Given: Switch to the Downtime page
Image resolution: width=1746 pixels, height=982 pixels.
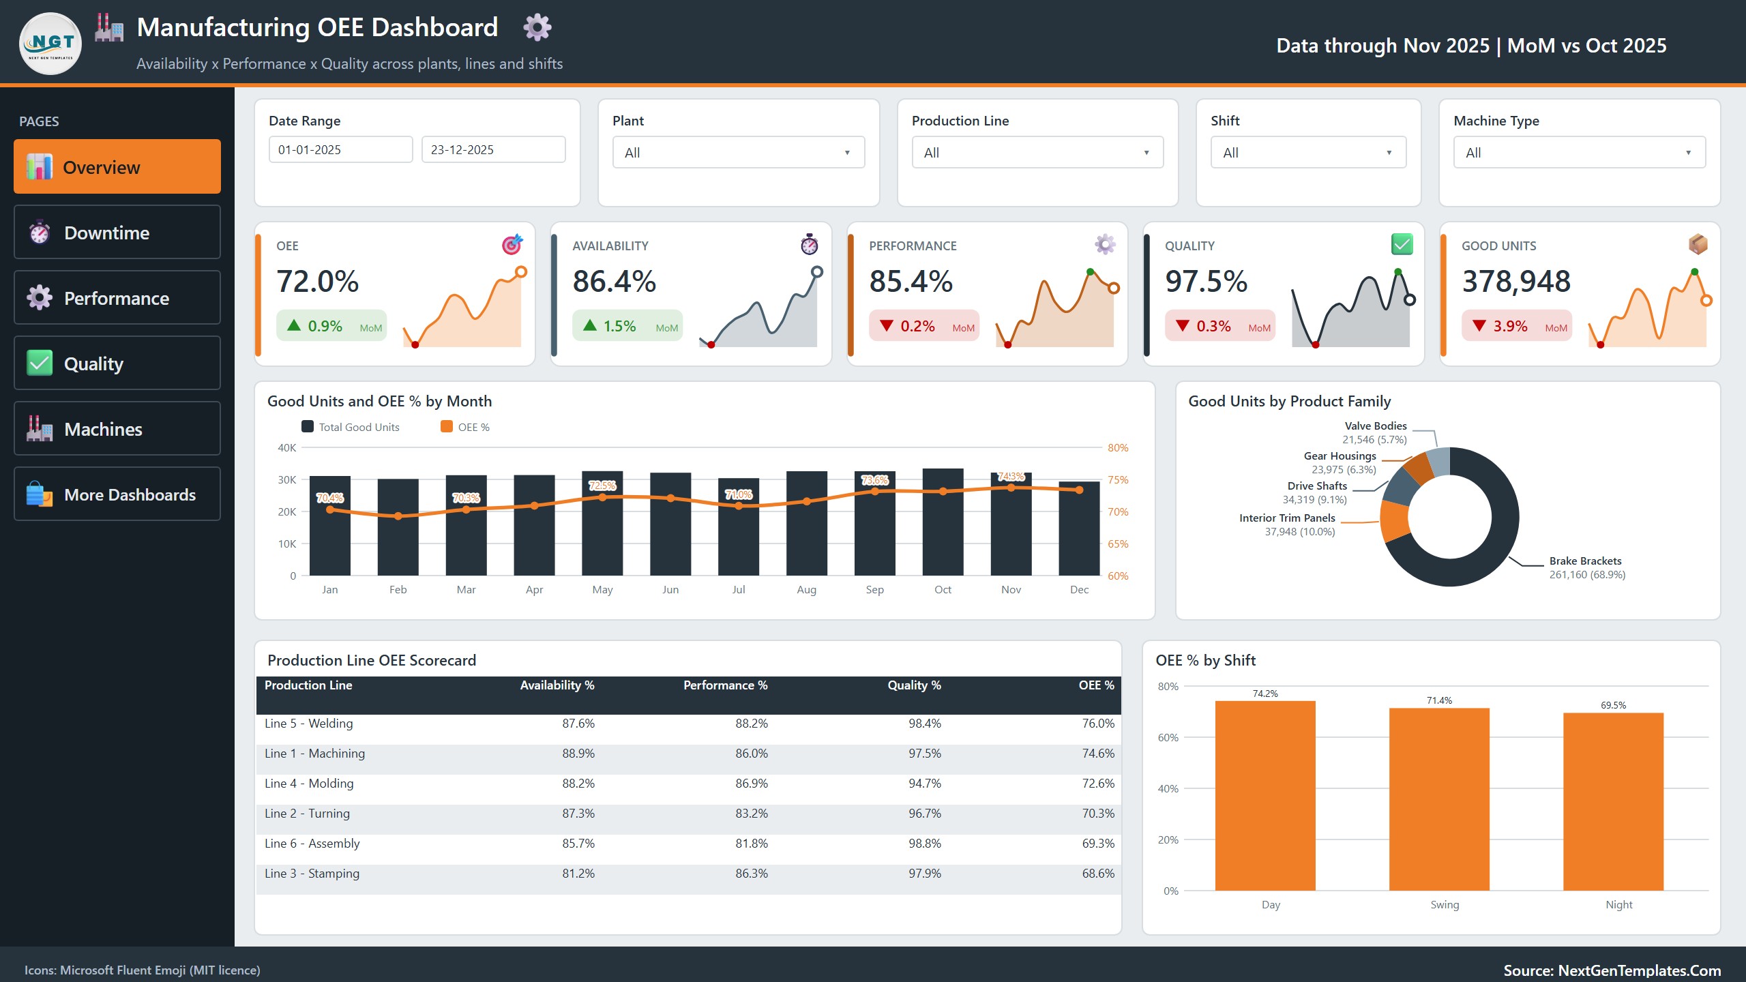Looking at the screenshot, I should coord(117,233).
